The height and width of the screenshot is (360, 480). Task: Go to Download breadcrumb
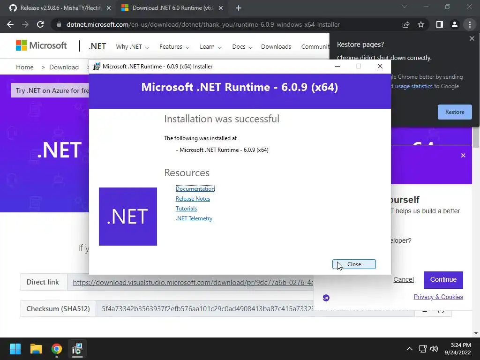pos(64,67)
